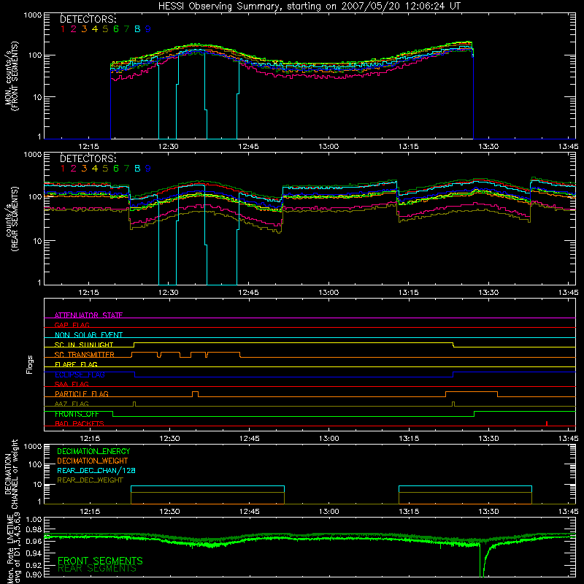
Task: Click detector 5 legend number in rear segments panel
Action: (x=105, y=169)
